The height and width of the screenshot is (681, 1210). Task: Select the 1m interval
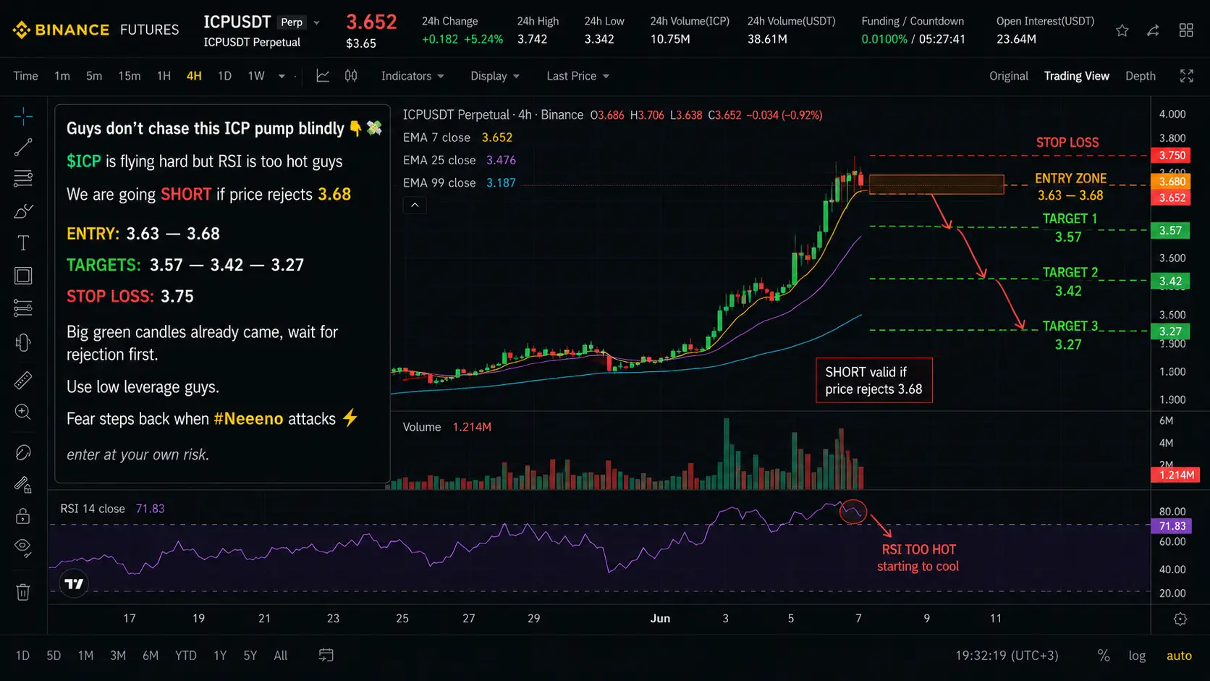point(62,76)
